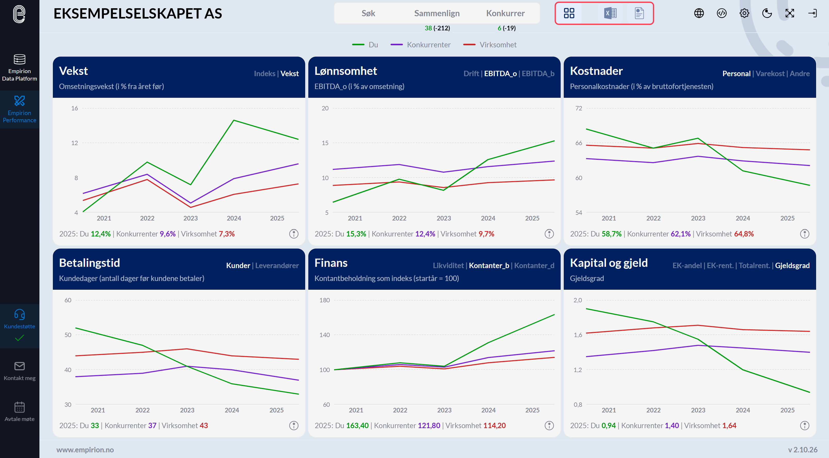Select Empirion Performance in sidebar
The width and height of the screenshot is (829, 458).
coord(19,109)
